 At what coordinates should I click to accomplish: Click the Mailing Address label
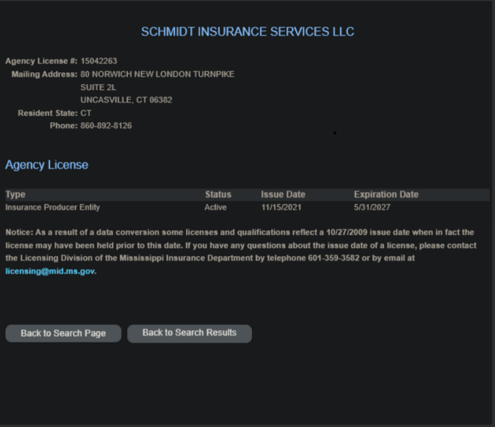44,74
